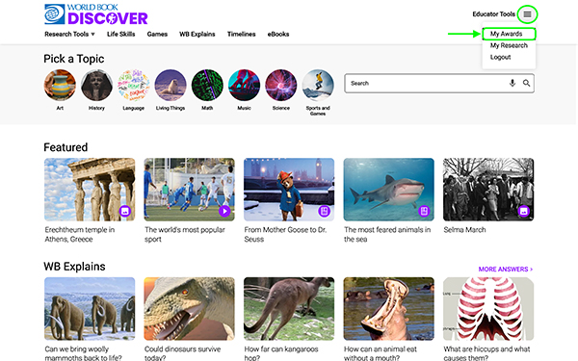Open the World Book Discover logo
This screenshot has height=361, width=578.
(95, 14)
